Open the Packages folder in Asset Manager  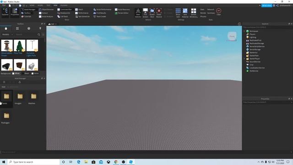coord(6,118)
